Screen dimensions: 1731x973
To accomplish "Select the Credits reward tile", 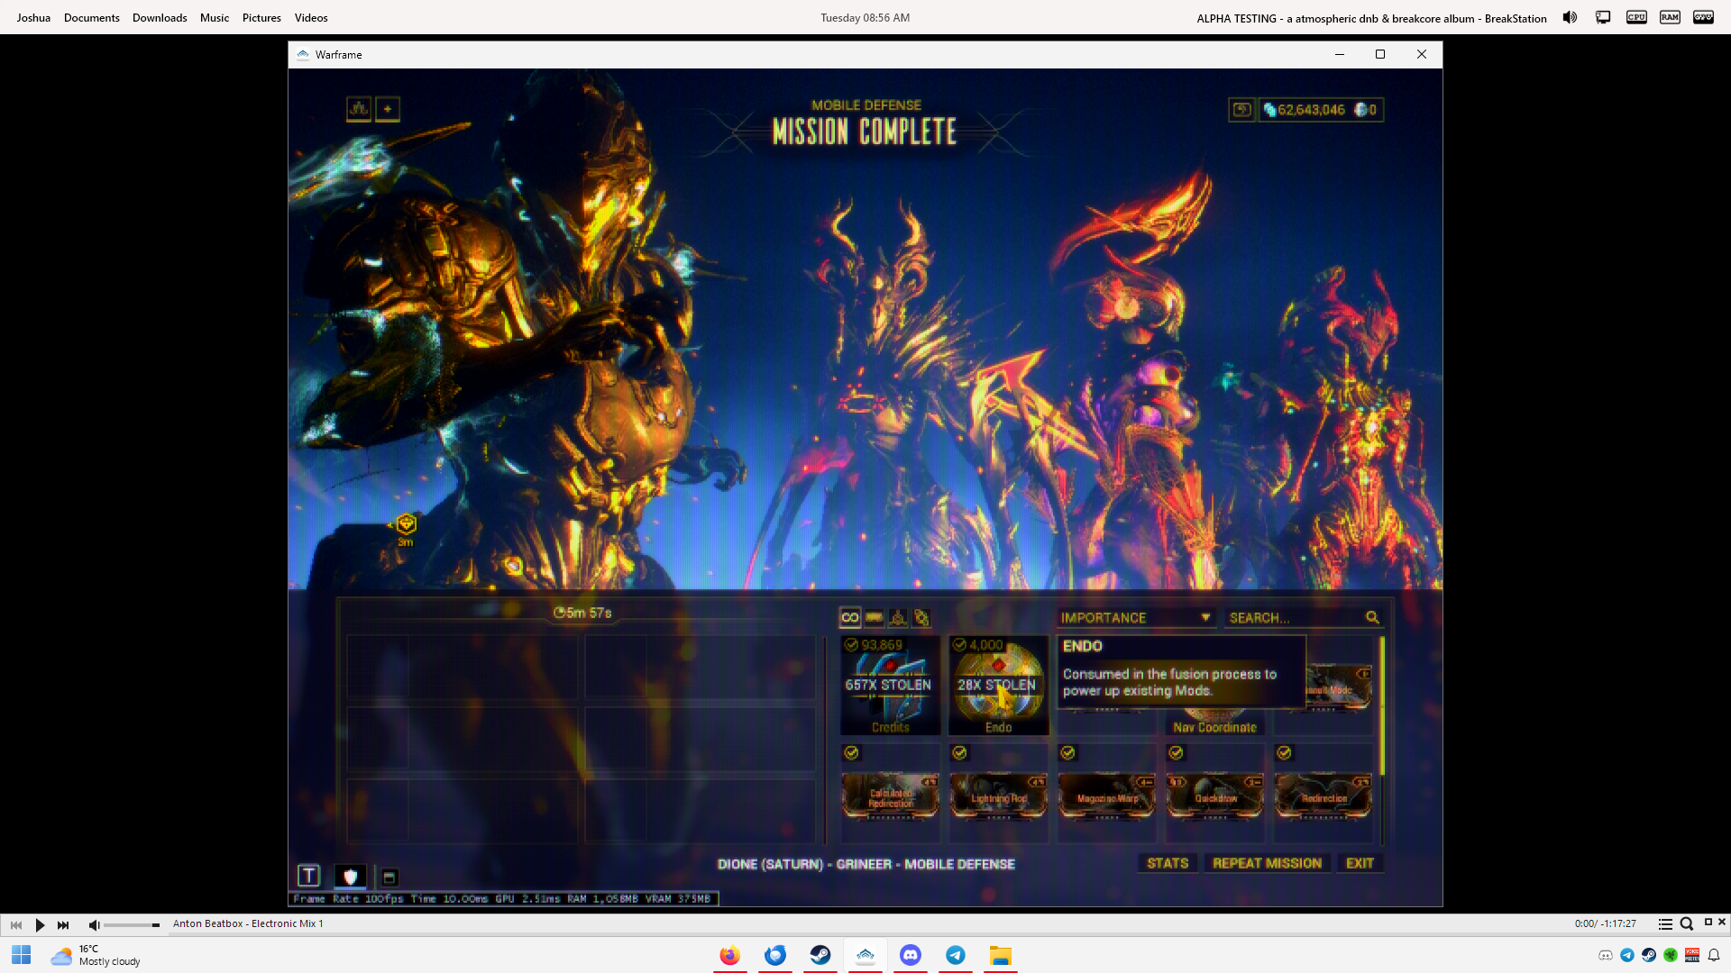I will (890, 686).
